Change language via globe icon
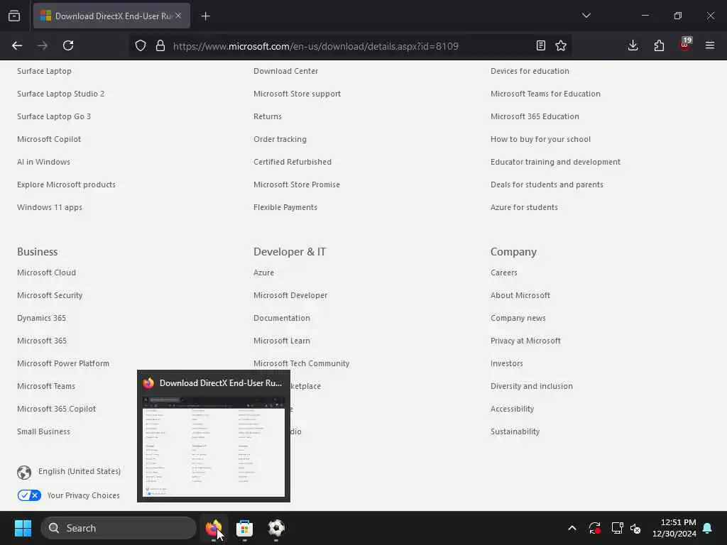The width and height of the screenshot is (727, 545). [24, 472]
